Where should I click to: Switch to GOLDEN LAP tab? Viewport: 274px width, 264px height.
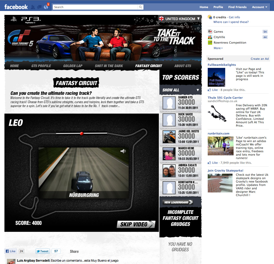[73, 66]
